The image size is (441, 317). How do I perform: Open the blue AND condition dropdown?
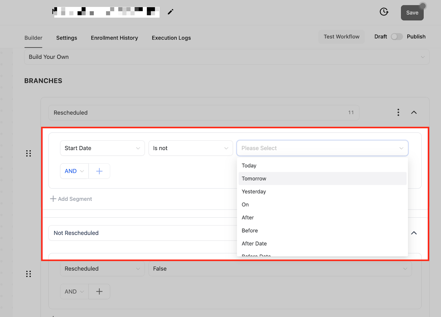pos(74,171)
